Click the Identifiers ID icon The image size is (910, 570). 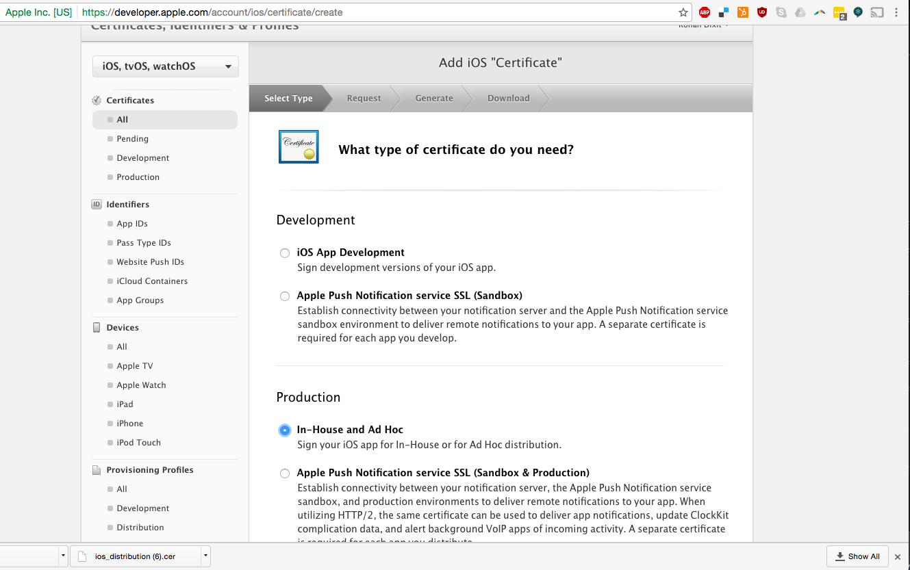[97, 204]
